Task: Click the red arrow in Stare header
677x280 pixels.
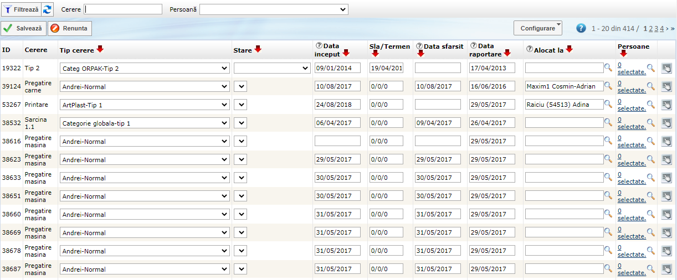Action: [x=258, y=49]
